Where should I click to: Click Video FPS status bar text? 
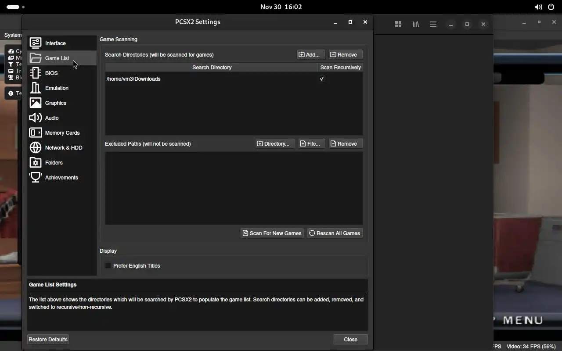pos(531,346)
